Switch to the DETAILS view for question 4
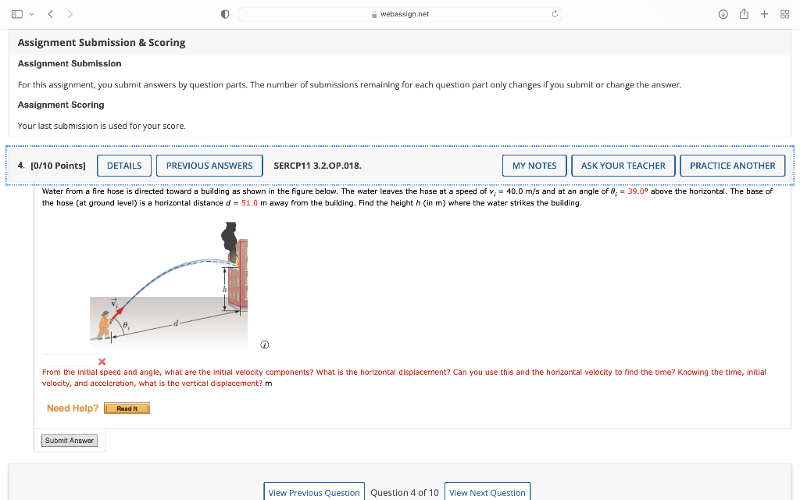The width and height of the screenshot is (800, 500). [123, 166]
